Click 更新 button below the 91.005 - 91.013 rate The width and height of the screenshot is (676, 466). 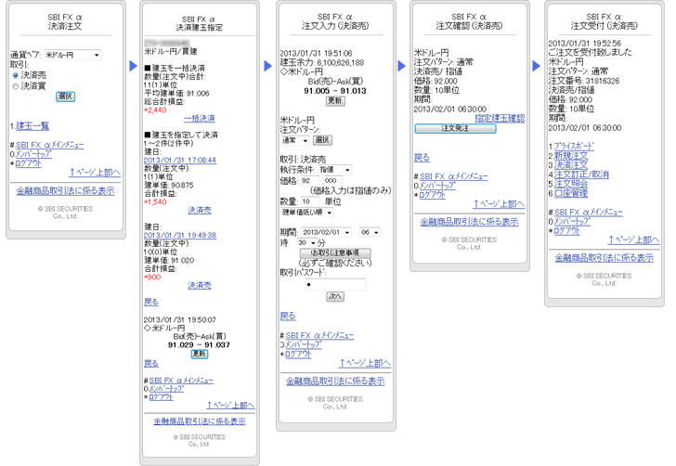(x=335, y=100)
